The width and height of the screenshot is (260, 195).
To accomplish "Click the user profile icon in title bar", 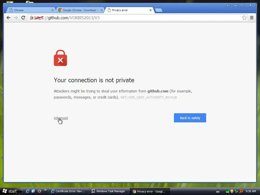I will 228,5.
